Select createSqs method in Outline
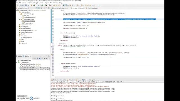The height and width of the screenshot is (101, 180). [36, 70]
